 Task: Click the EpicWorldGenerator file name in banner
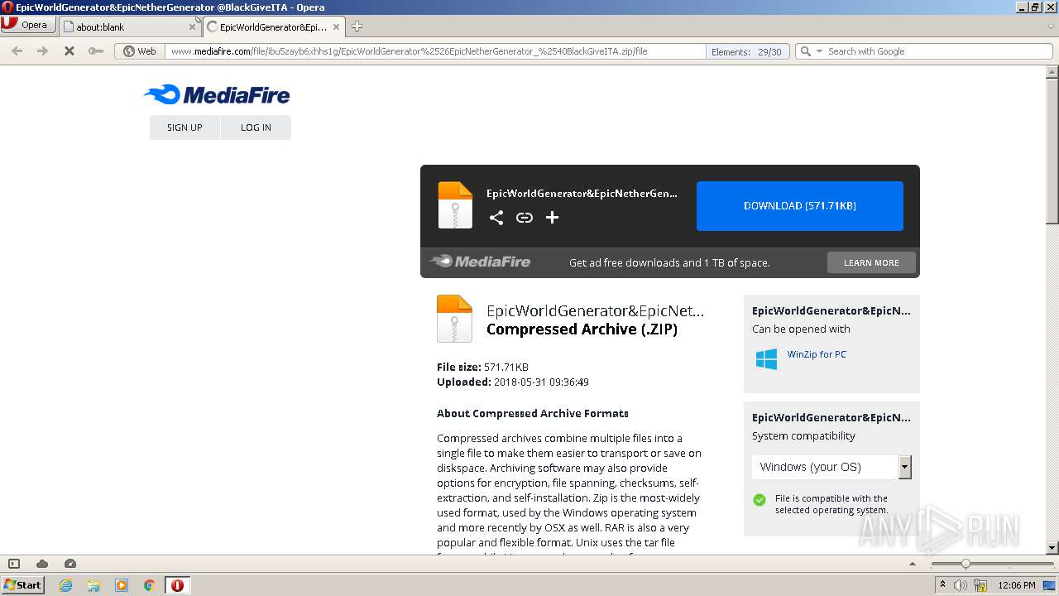(x=582, y=193)
